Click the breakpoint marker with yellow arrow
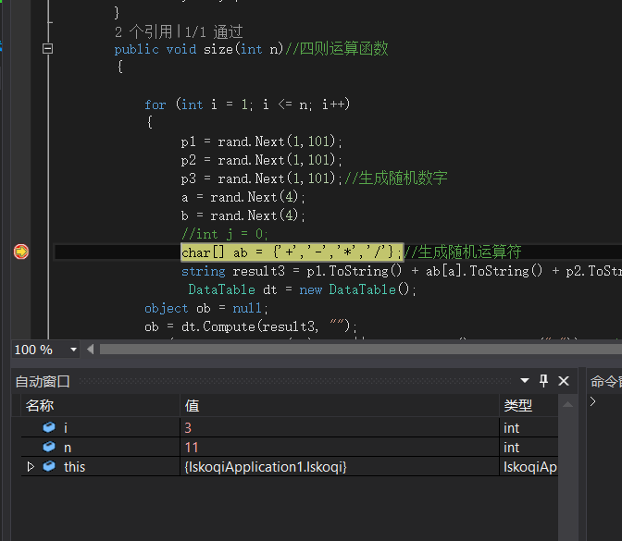Screen dimensions: 622x541 (x=21, y=252)
